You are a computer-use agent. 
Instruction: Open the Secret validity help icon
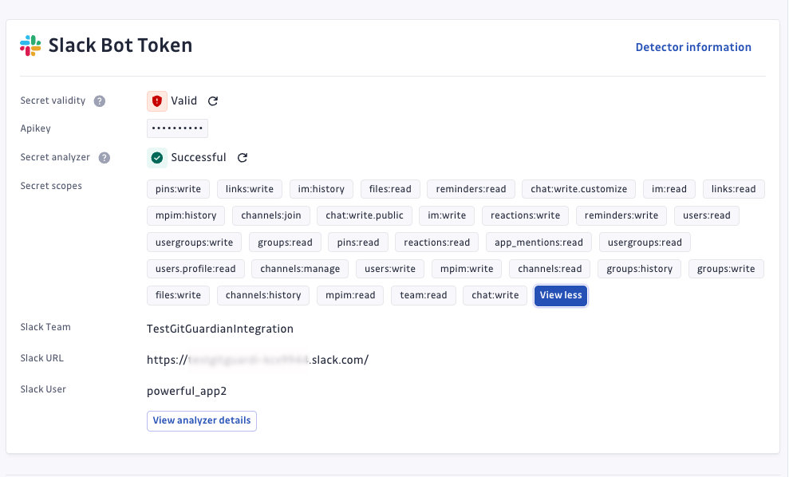100,101
